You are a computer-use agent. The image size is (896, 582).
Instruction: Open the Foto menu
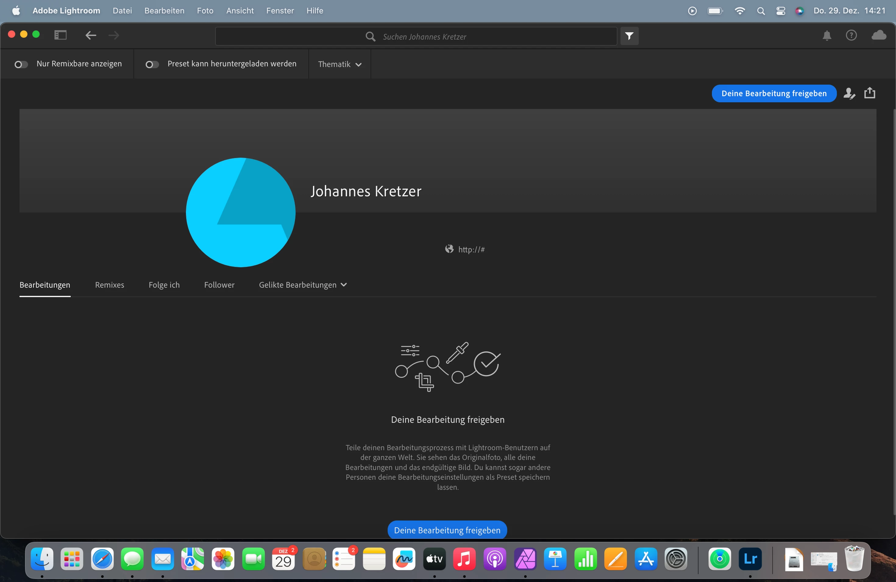[205, 11]
